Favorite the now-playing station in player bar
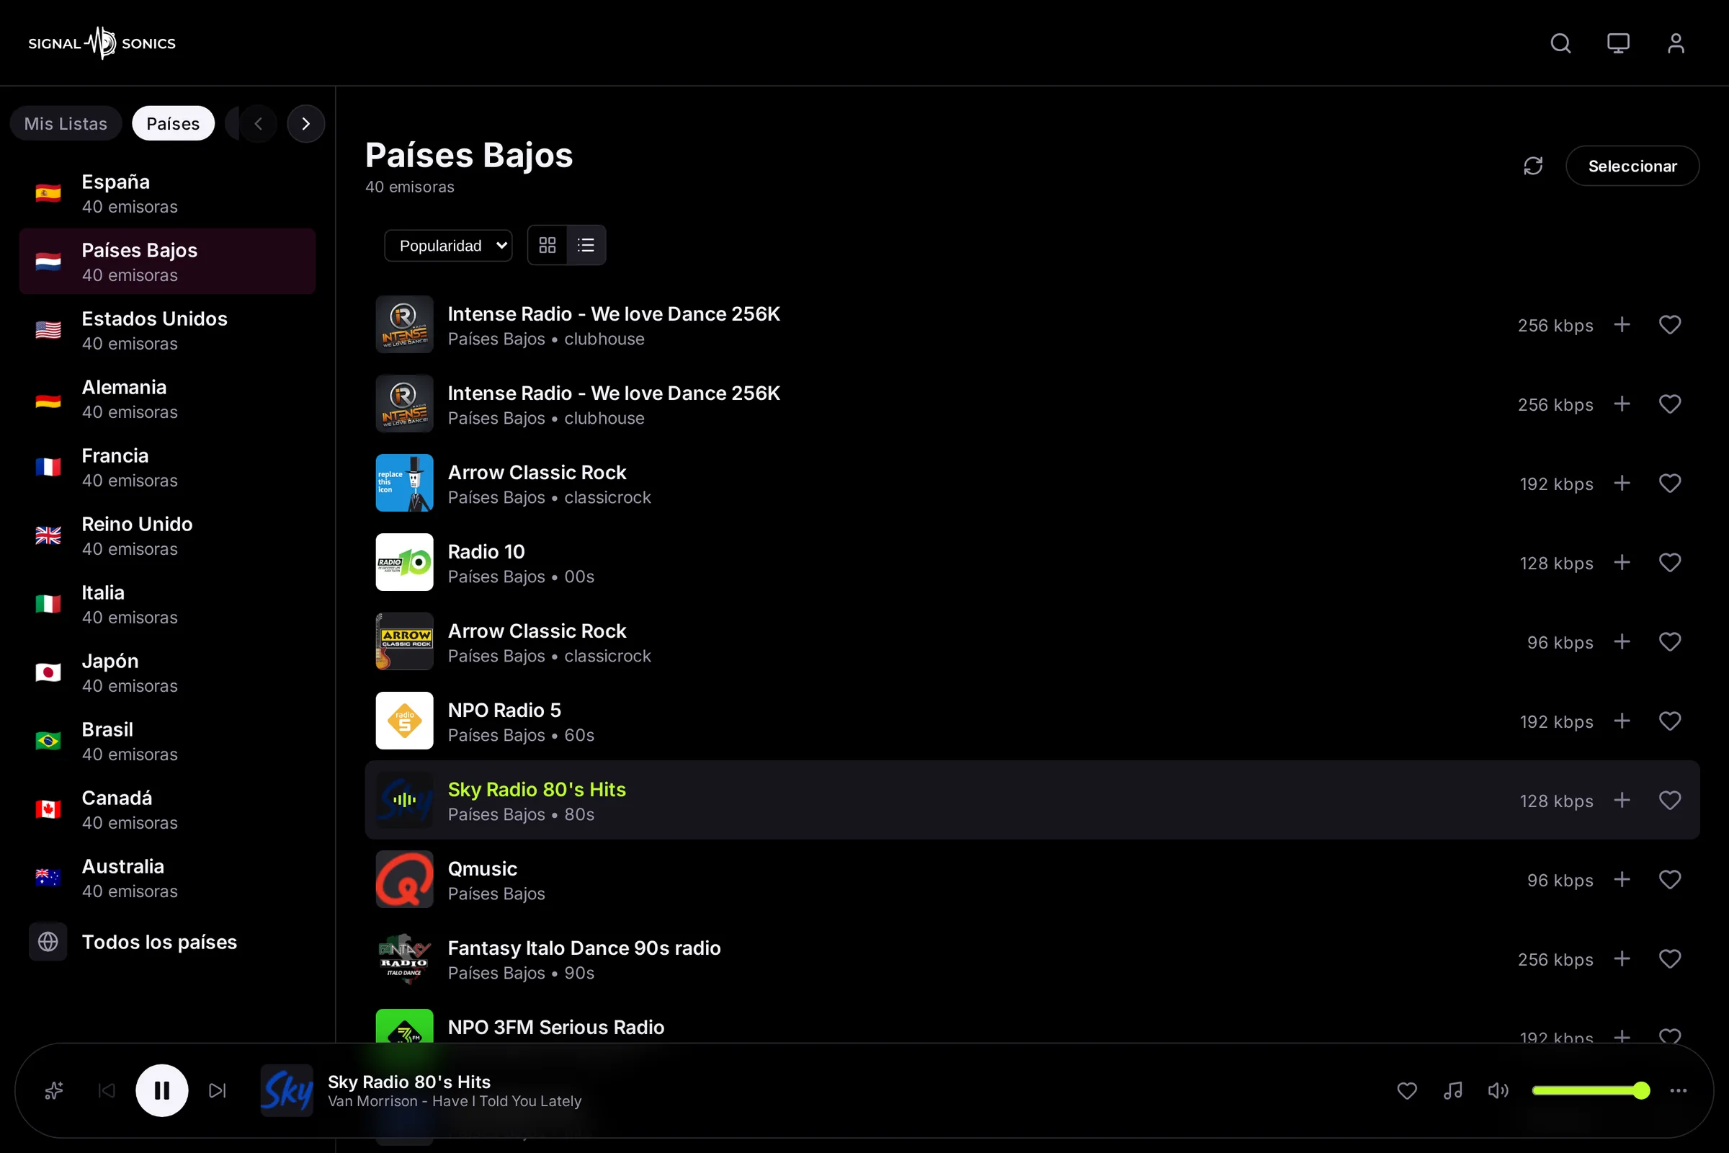 pyautogui.click(x=1407, y=1090)
